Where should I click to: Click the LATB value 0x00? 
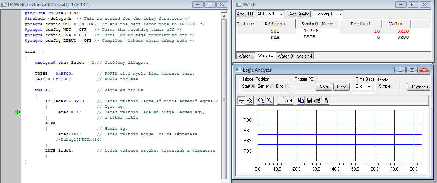[403, 37]
